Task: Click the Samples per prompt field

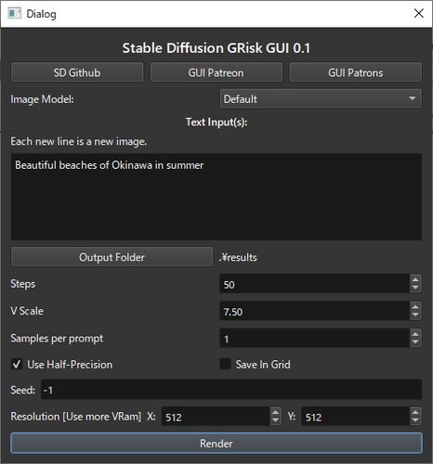Action: [x=314, y=338]
